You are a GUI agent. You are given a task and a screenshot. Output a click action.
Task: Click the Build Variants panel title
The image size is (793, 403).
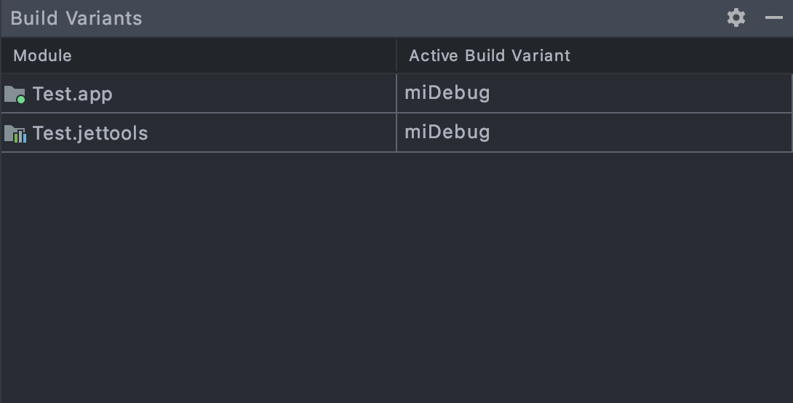tap(76, 18)
